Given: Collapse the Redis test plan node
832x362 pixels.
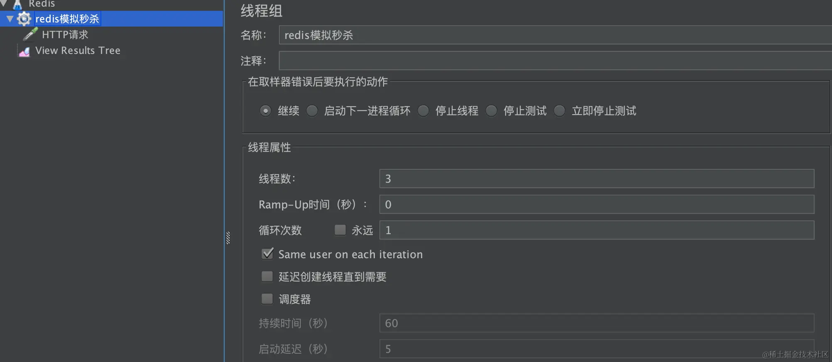Looking at the screenshot, I should click(x=4, y=3).
